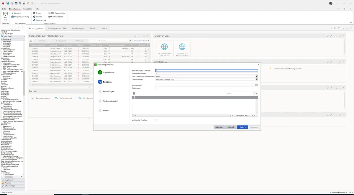Open Buchungserfassung in the Buchen panel
Image resolution: width=354 pixels, height=195 pixels.
pyautogui.click(x=41, y=98)
